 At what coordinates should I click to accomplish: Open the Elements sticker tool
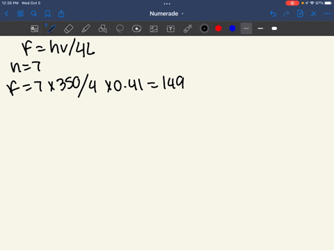[136, 28]
